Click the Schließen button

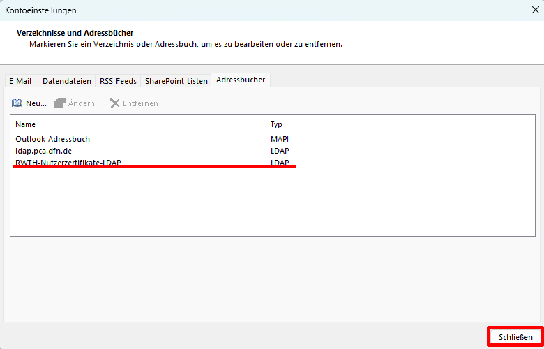pos(515,337)
